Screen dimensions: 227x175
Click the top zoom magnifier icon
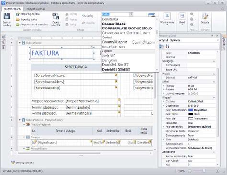(x=192, y=14)
